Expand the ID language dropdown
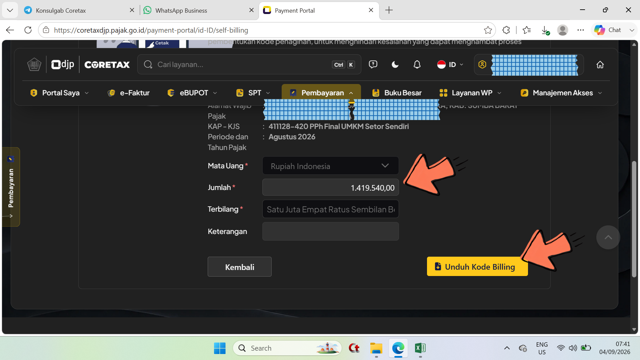The height and width of the screenshot is (360, 640). click(x=450, y=65)
